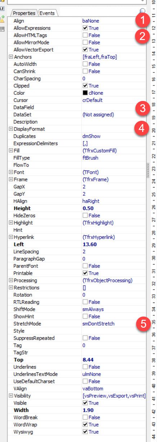Expand the Hyperlink property node
157x442 pixels.
coord(11,237)
